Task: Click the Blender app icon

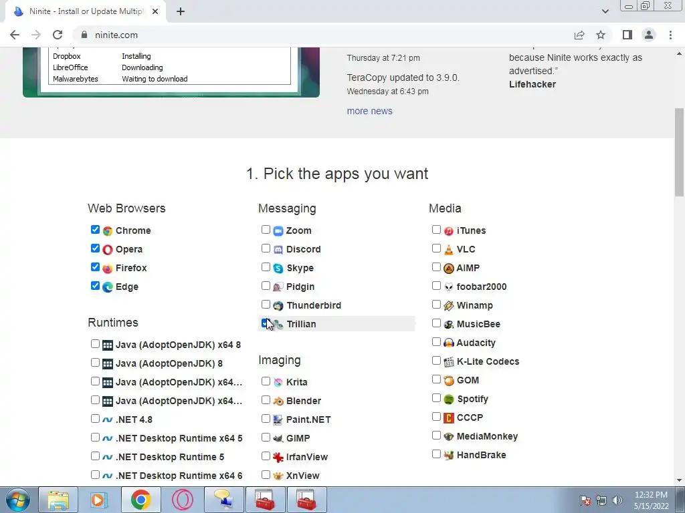Action: pyautogui.click(x=278, y=401)
